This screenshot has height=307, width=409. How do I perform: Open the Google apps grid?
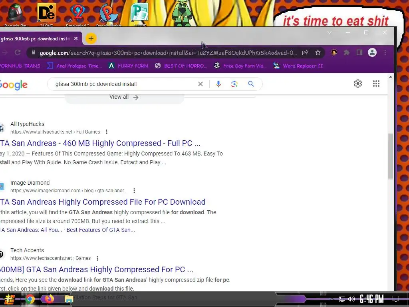[x=376, y=84]
